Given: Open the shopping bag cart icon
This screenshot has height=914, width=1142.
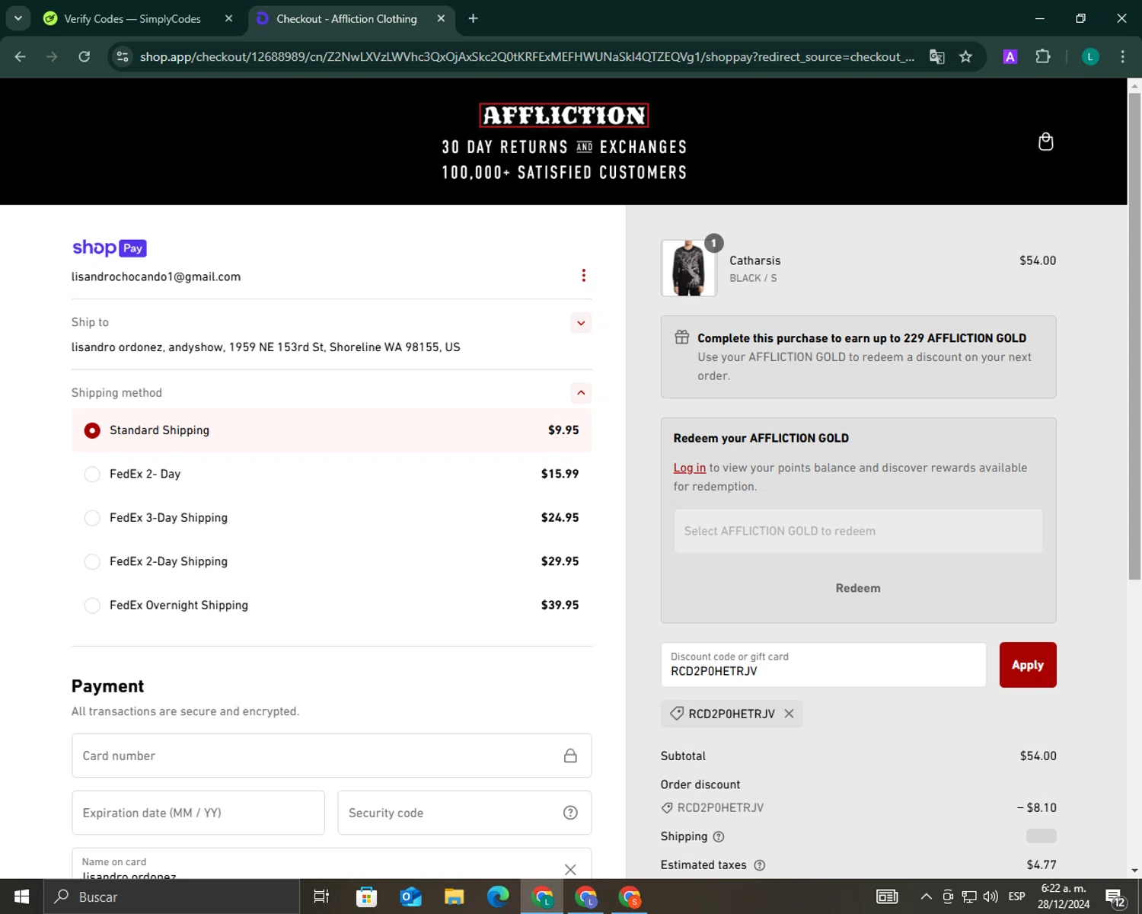Looking at the screenshot, I should 1045,142.
